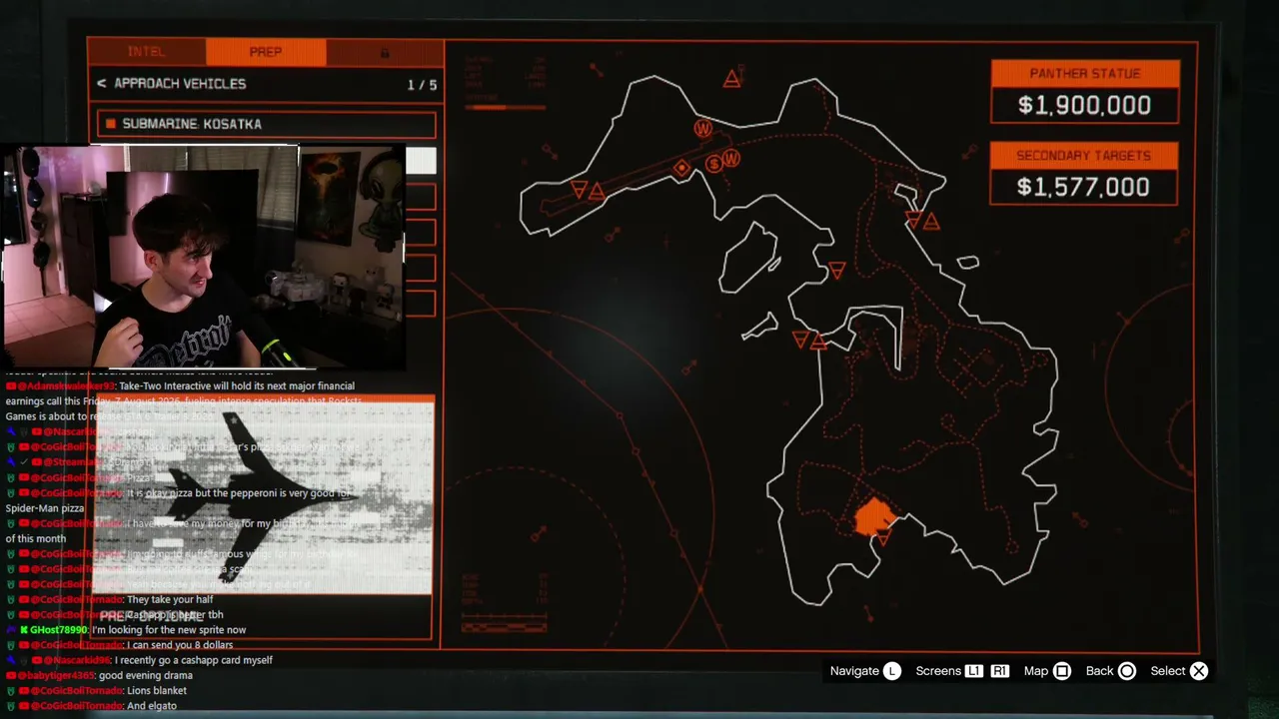Click the "Spider-Man pizza" chat line
The height and width of the screenshot is (719, 1279).
pyautogui.click(x=45, y=508)
